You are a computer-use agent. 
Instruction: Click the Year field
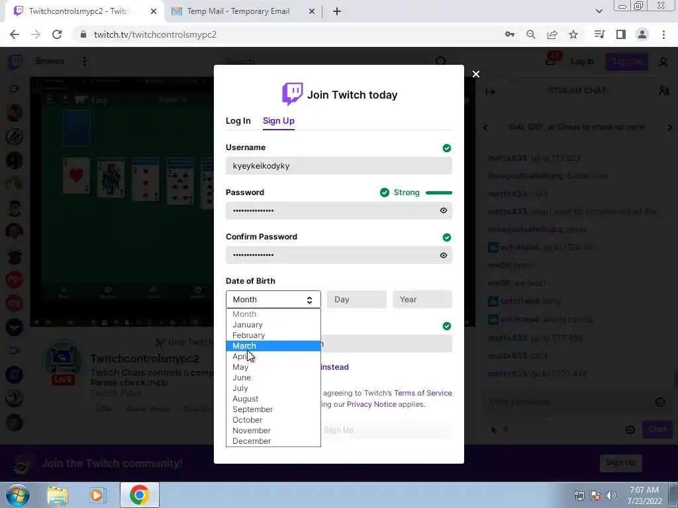[x=422, y=300]
